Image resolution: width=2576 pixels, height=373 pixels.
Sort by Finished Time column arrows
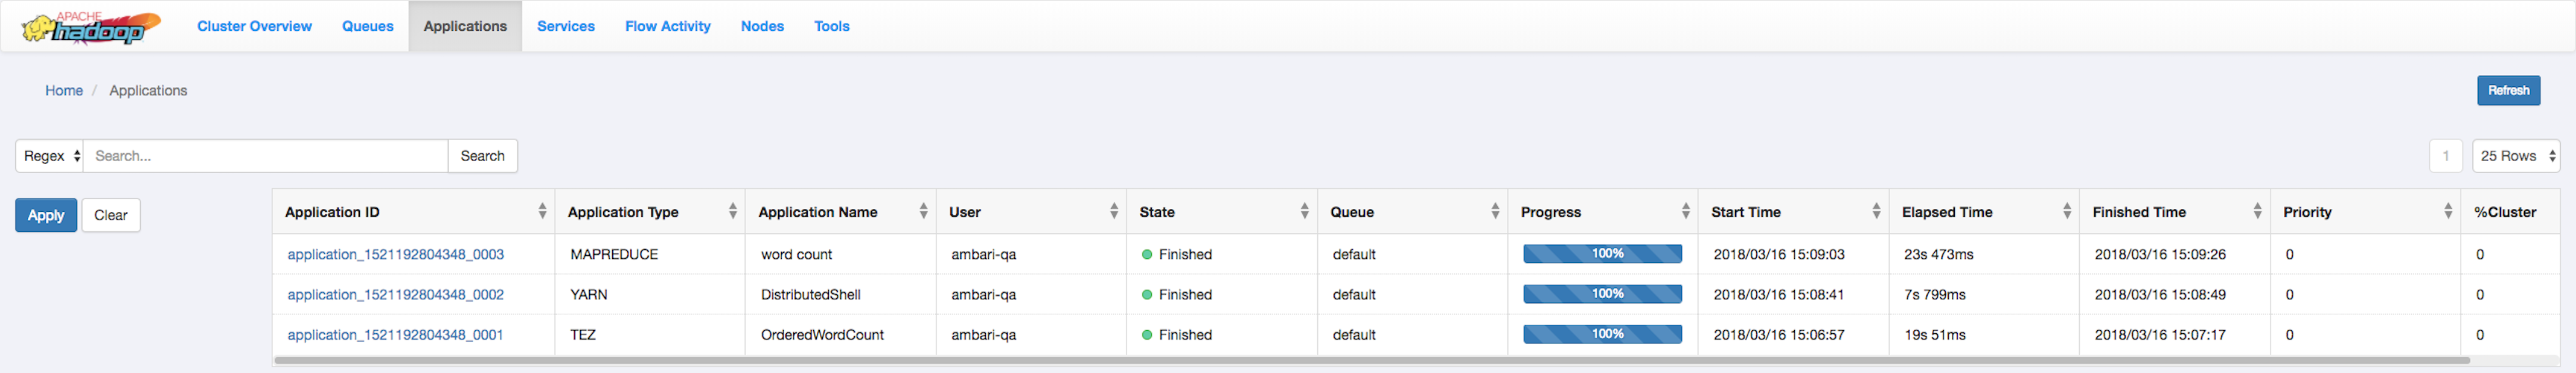click(x=2257, y=212)
